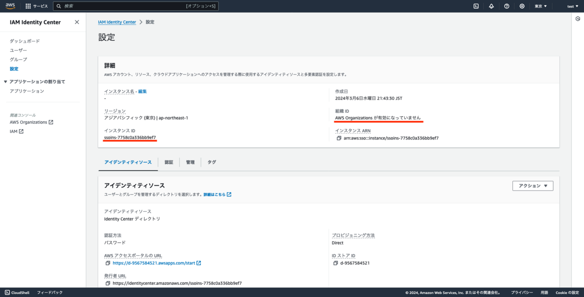584x297 pixels.
Task: Click 編集 next to インスタンス名
Action: [x=142, y=91]
